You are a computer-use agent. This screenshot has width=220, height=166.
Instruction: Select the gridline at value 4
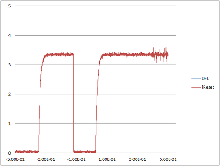(95, 35)
